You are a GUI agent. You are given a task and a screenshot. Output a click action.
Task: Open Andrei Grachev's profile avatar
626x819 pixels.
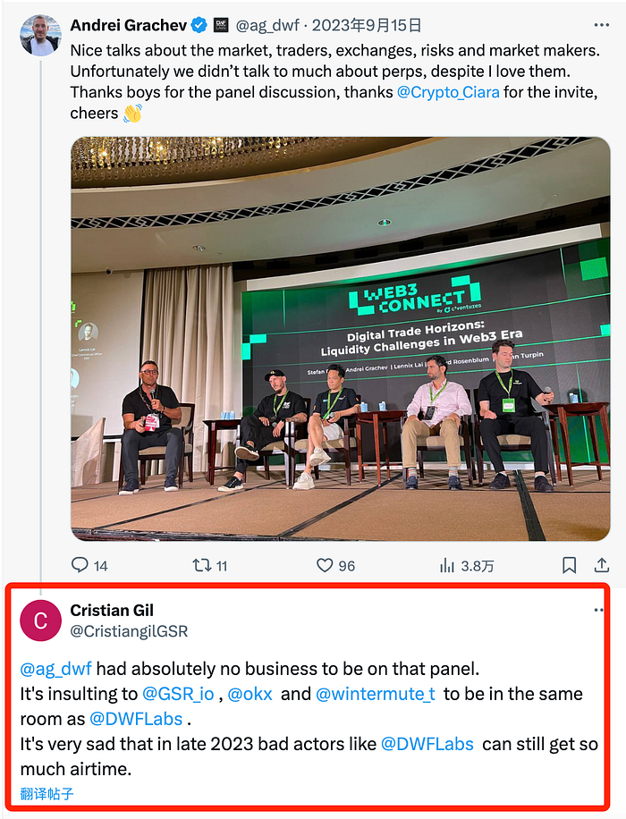[x=40, y=36]
